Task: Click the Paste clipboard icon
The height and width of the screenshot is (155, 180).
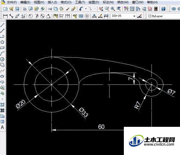Action: [x=62, y=9]
